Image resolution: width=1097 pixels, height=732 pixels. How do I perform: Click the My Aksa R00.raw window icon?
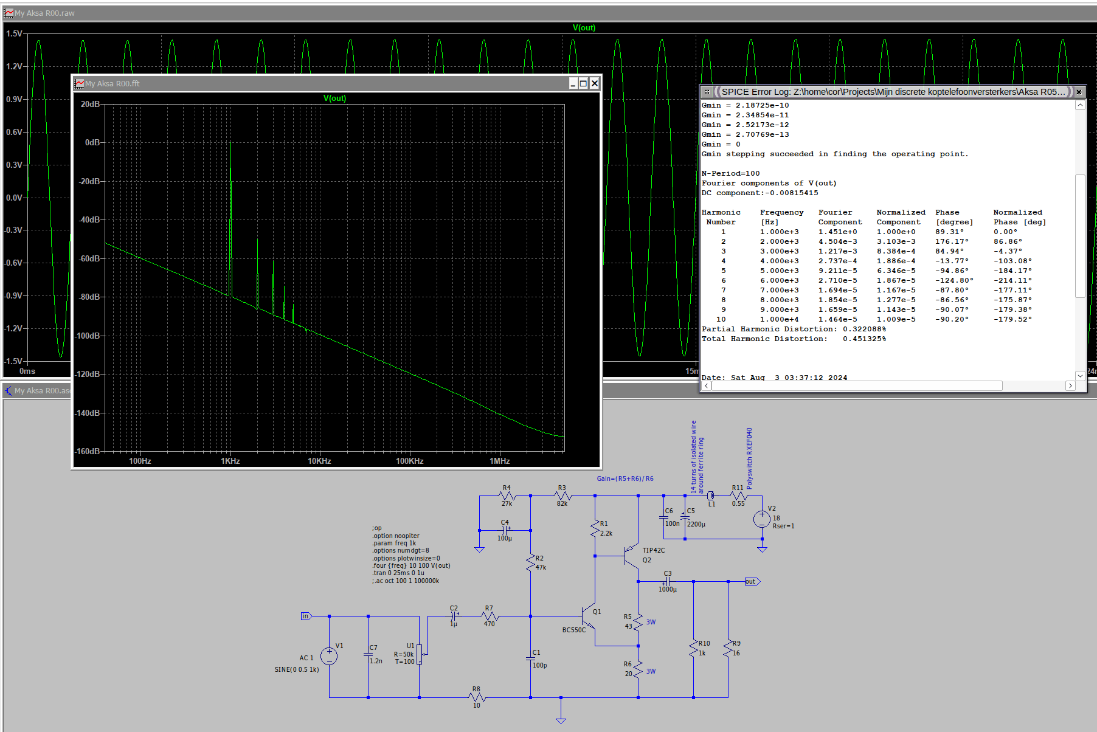click(x=9, y=13)
